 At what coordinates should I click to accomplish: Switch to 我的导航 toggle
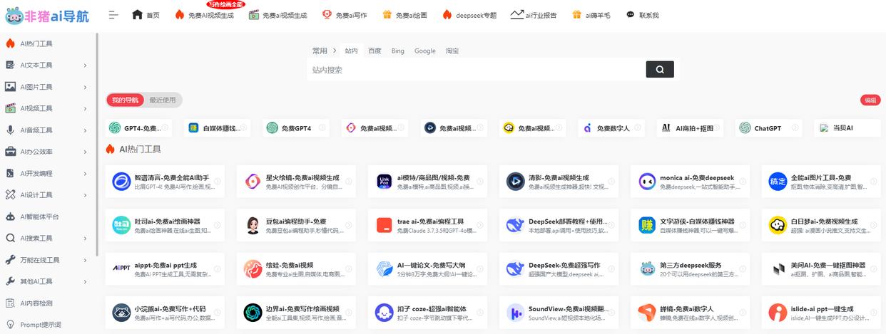point(126,100)
